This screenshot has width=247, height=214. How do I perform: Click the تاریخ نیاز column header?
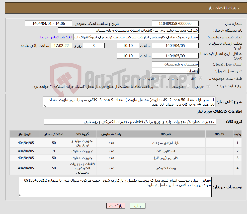pos(25,134)
